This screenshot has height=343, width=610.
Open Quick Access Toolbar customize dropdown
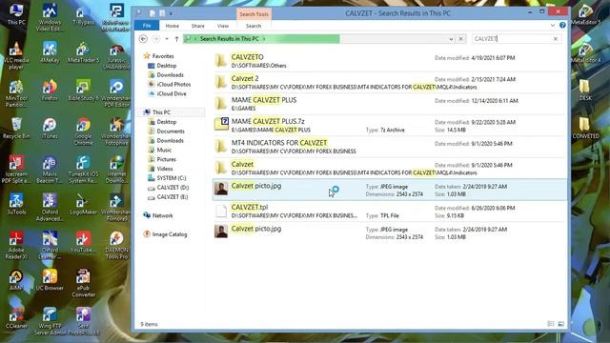pyautogui.click(x=171, y=13)
